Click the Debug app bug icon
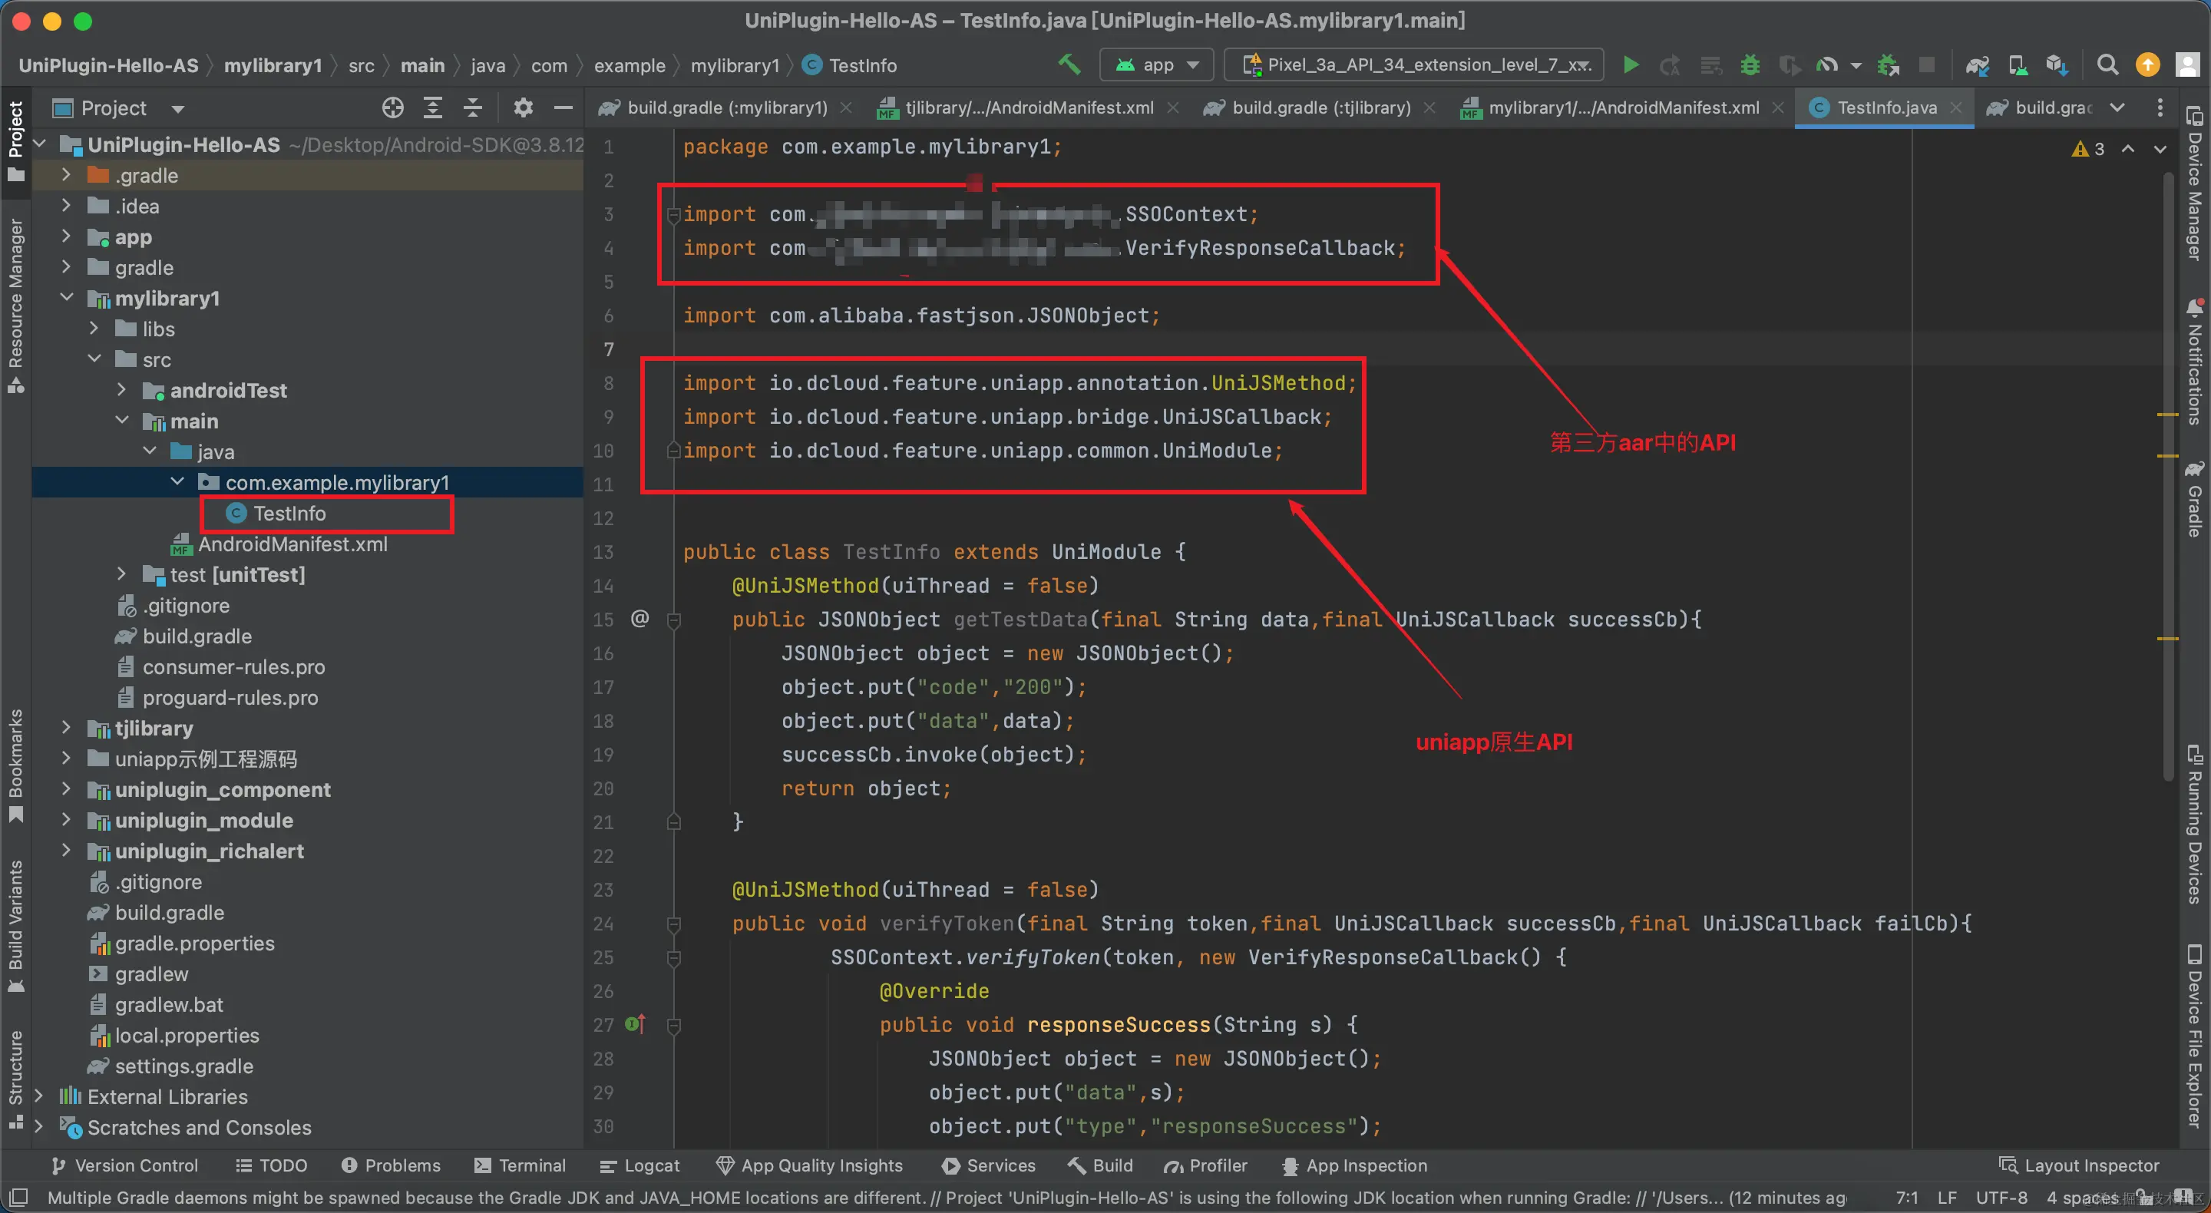 pos(1750,65)
